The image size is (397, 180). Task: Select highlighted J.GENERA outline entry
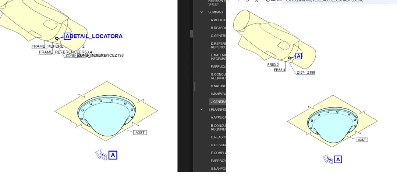218,102
